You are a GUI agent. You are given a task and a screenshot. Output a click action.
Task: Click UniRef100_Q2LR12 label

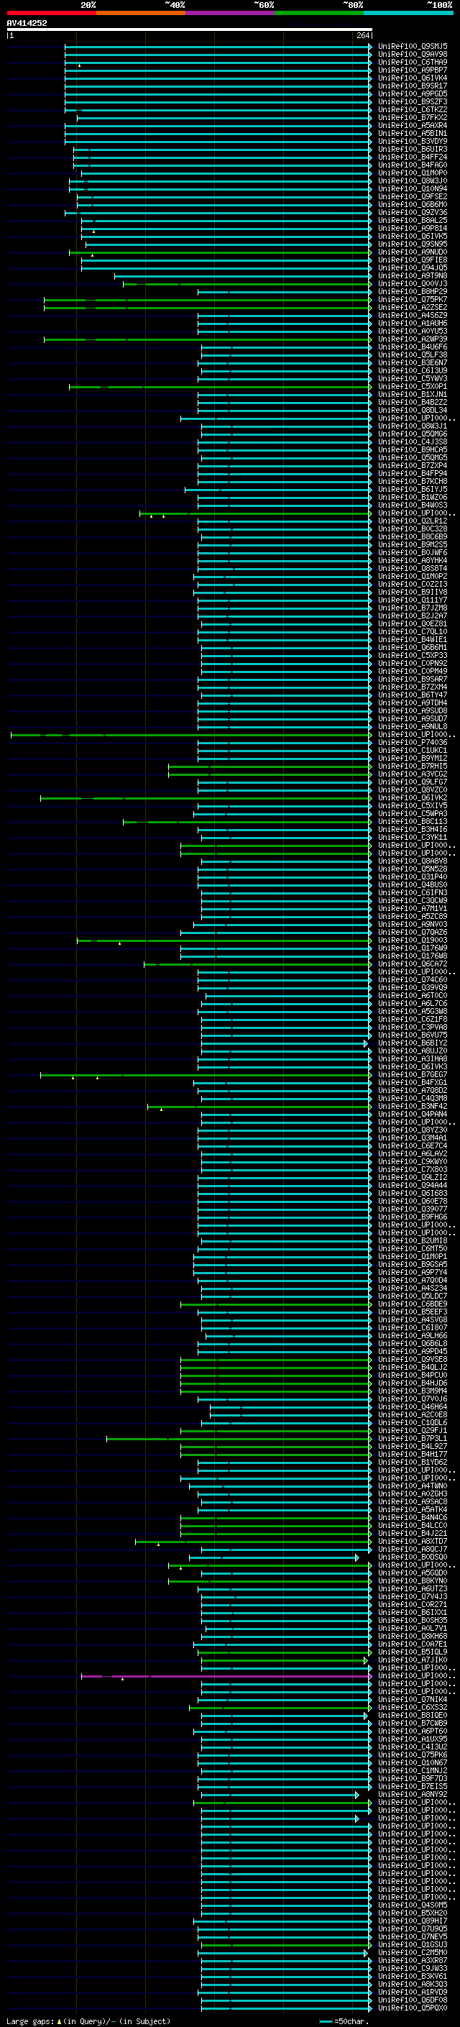point(413,521)
